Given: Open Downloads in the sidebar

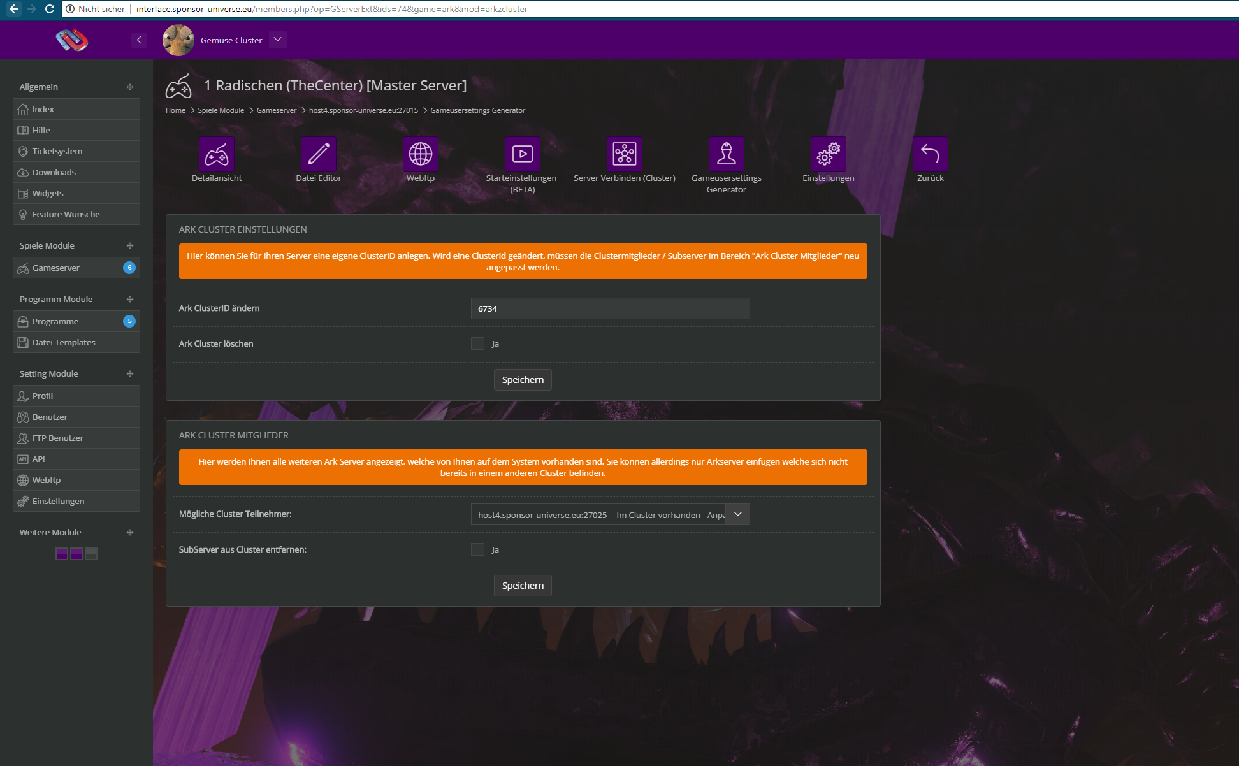Looking at the screenshot, I should tap(76, 172).
